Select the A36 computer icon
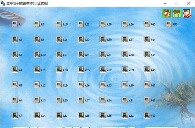This screenshot has width=195, height=128. click(125, 24)
